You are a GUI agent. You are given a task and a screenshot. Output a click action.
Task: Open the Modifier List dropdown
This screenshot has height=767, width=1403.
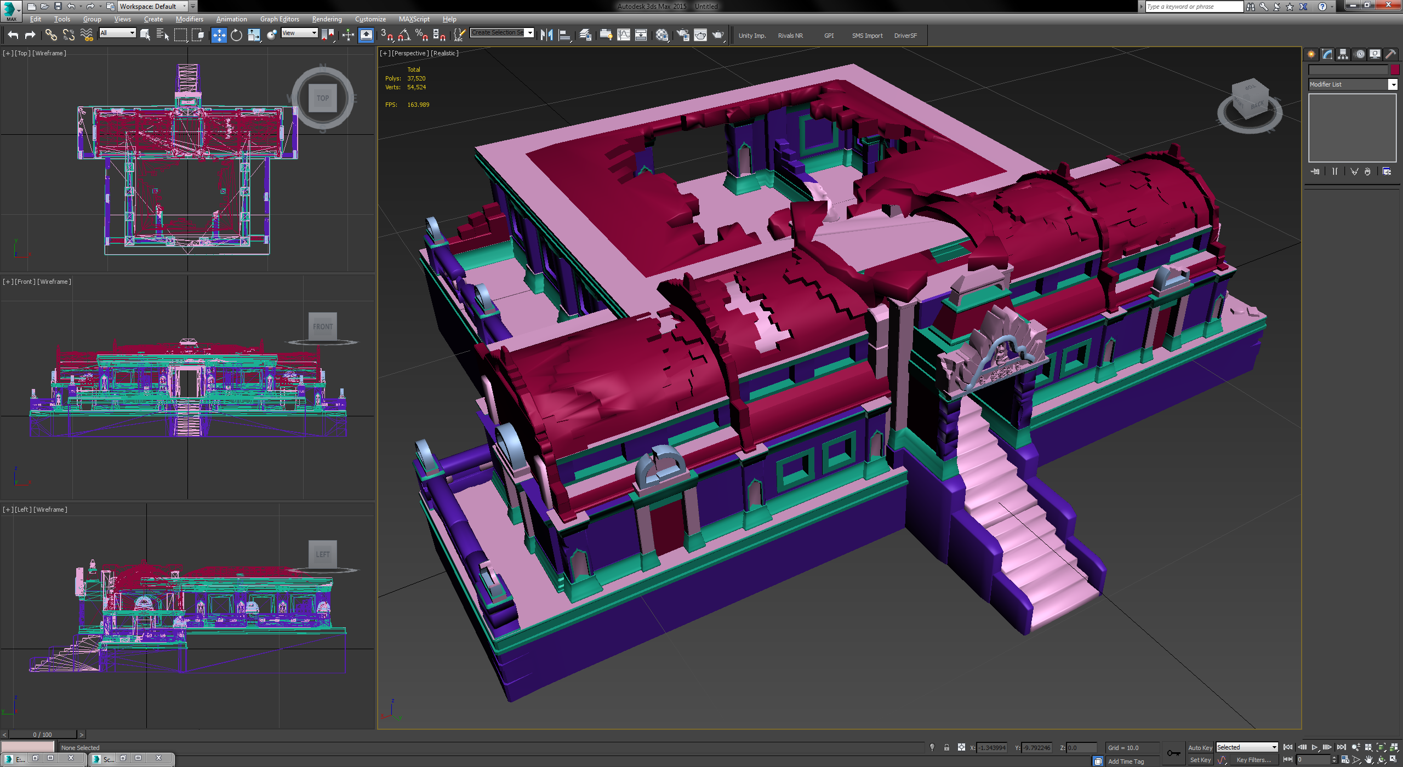click(1352, 84)
